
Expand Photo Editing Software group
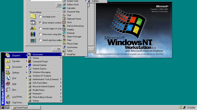click(x=45, y=97)
